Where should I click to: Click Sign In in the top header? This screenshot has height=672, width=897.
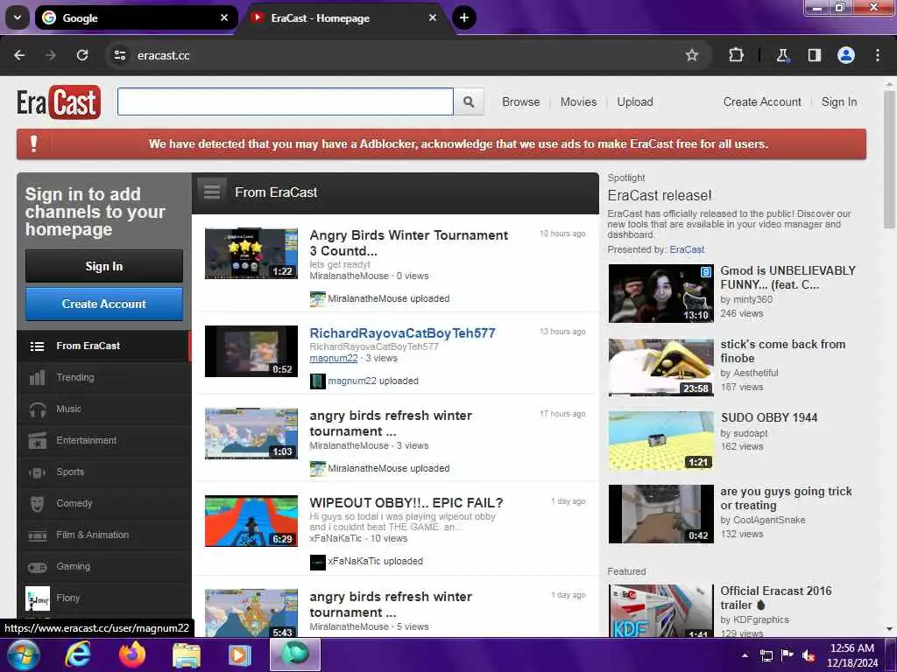(x=838, y=101)
